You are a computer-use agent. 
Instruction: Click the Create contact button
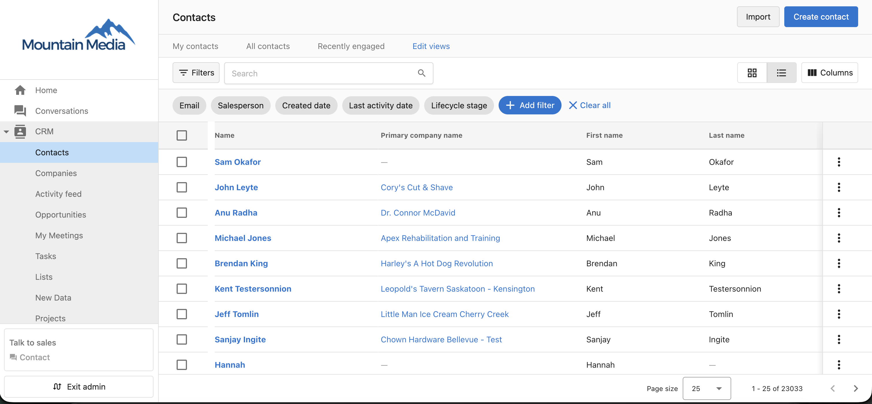pyautogui.click(x=821, y=17)
